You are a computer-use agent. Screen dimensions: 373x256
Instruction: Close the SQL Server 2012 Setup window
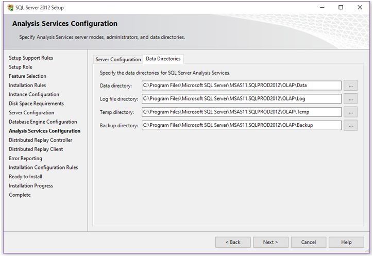click(x=360, y=7)
